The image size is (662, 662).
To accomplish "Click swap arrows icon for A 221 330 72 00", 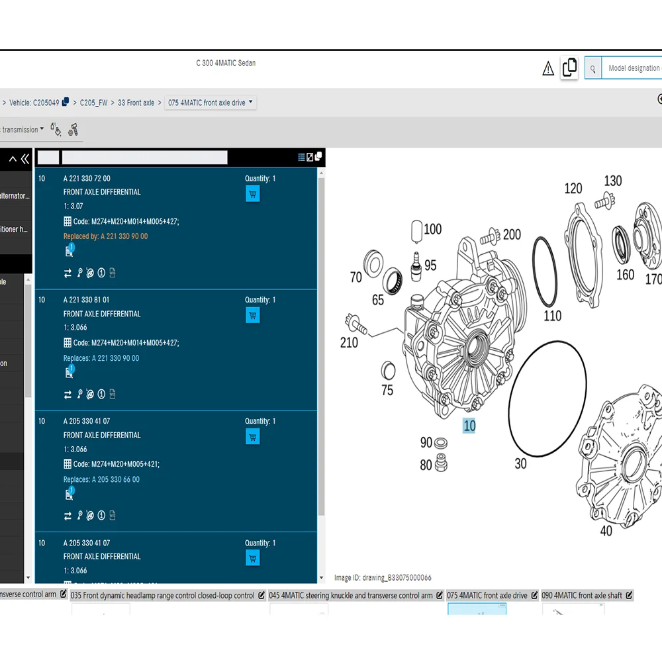I will (x=68, y=273).
